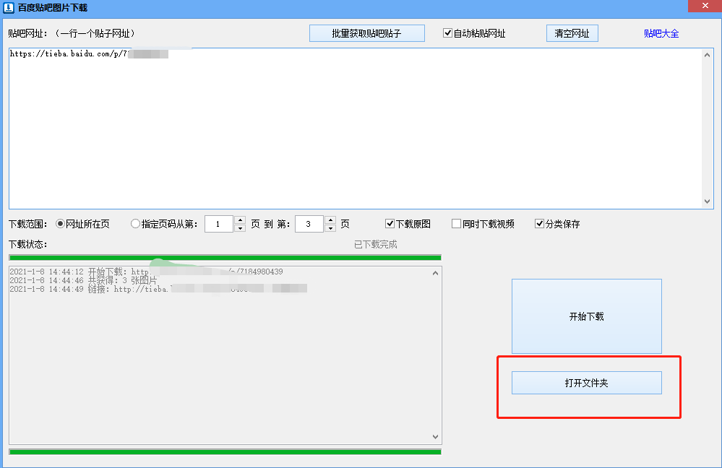The image size is (722, 468).
Task: Select 指定页码从第 radio option
Action: pyautogui.click(x=136, y=224)
